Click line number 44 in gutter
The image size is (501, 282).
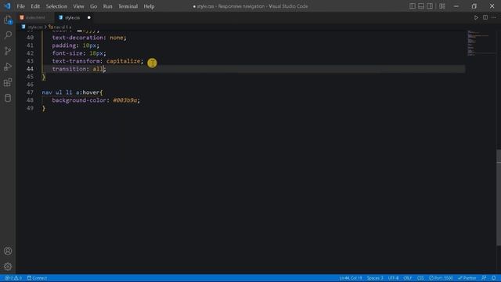[30, 69]
